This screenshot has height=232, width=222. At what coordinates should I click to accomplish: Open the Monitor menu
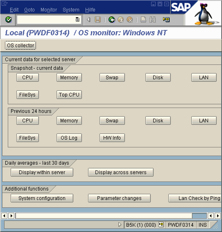point(49,10)
